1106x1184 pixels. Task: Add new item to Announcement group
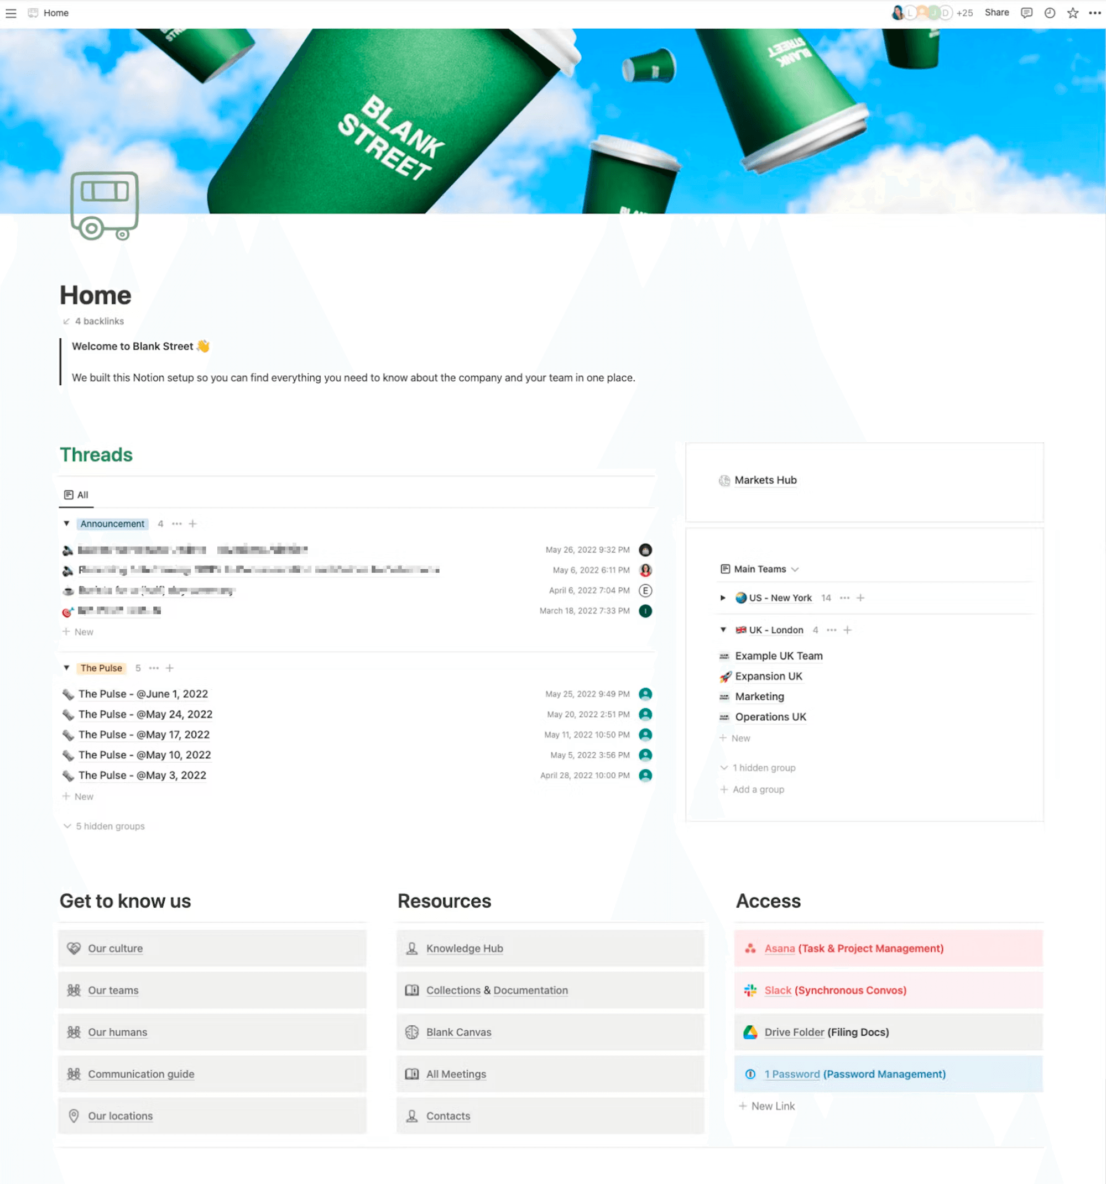(192, 524)
